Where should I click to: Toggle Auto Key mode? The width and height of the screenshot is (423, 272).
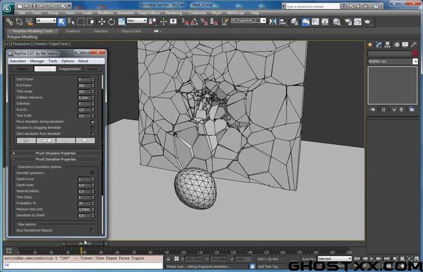[x=309, y=259]
